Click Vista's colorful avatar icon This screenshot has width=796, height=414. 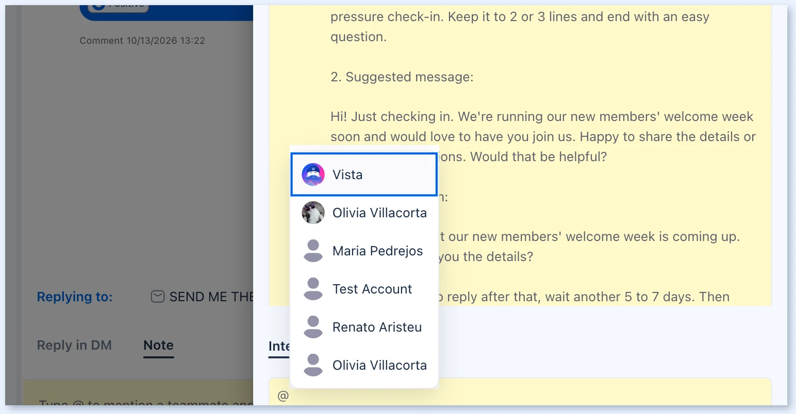pyautogui.click(x=313, y=175)
